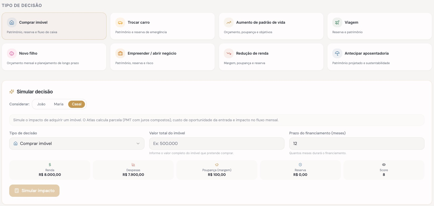Click the bar chart icon above Despesas
The height and width of the screenshot is (206, 434).
133,165
